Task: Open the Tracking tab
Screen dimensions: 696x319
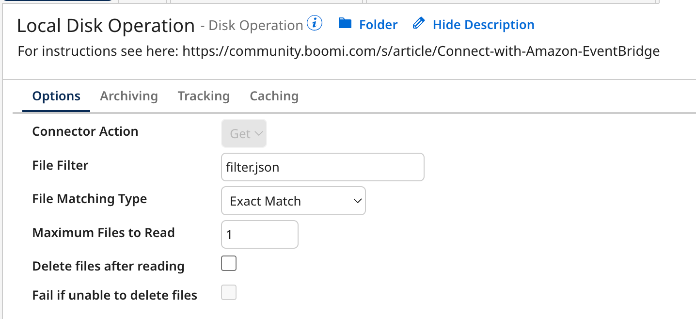Action: coord(204,96)
